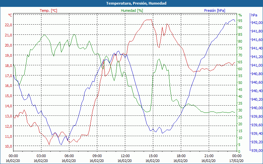
Task: Click the 11,0 temperature axis value
Action: 9,136
